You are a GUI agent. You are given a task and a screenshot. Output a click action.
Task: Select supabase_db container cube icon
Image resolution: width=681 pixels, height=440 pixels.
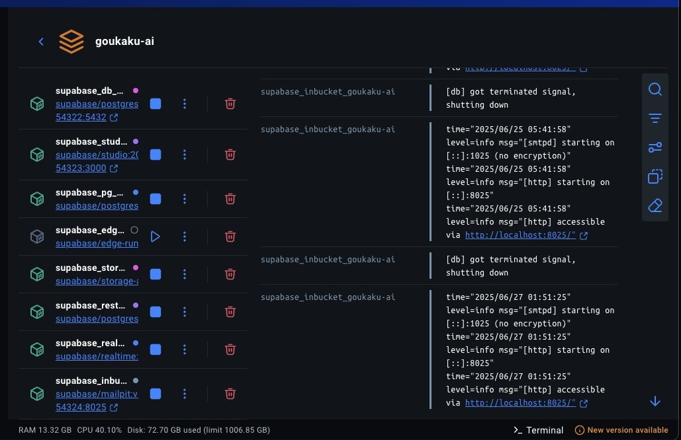coord(37,104)
